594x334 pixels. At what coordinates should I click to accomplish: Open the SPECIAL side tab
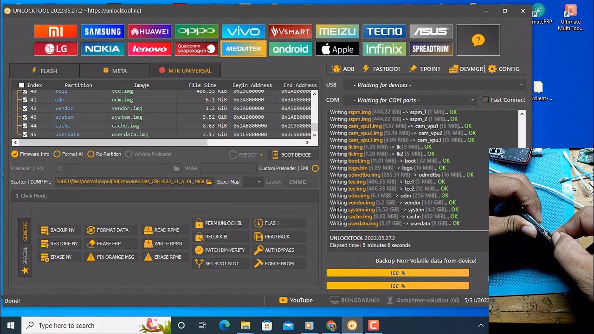(x=25, y=260)
